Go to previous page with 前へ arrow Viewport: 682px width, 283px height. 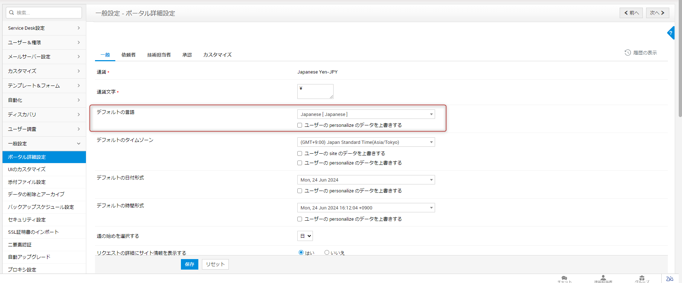pyautogui.click(x=631, y=13)
